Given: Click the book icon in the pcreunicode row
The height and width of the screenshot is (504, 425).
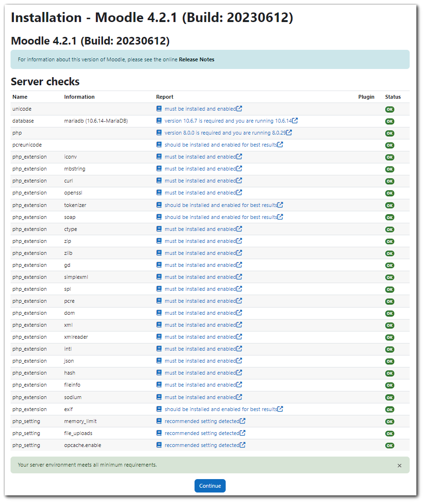Looking at the screenshot, I should pyautogui.click(x=159, y=145).
